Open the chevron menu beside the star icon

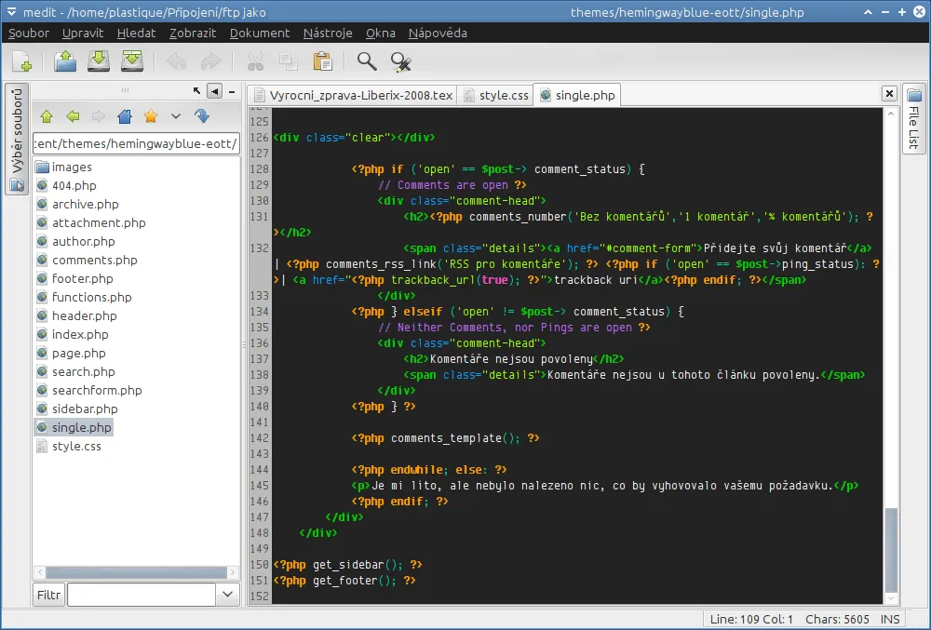175,115
